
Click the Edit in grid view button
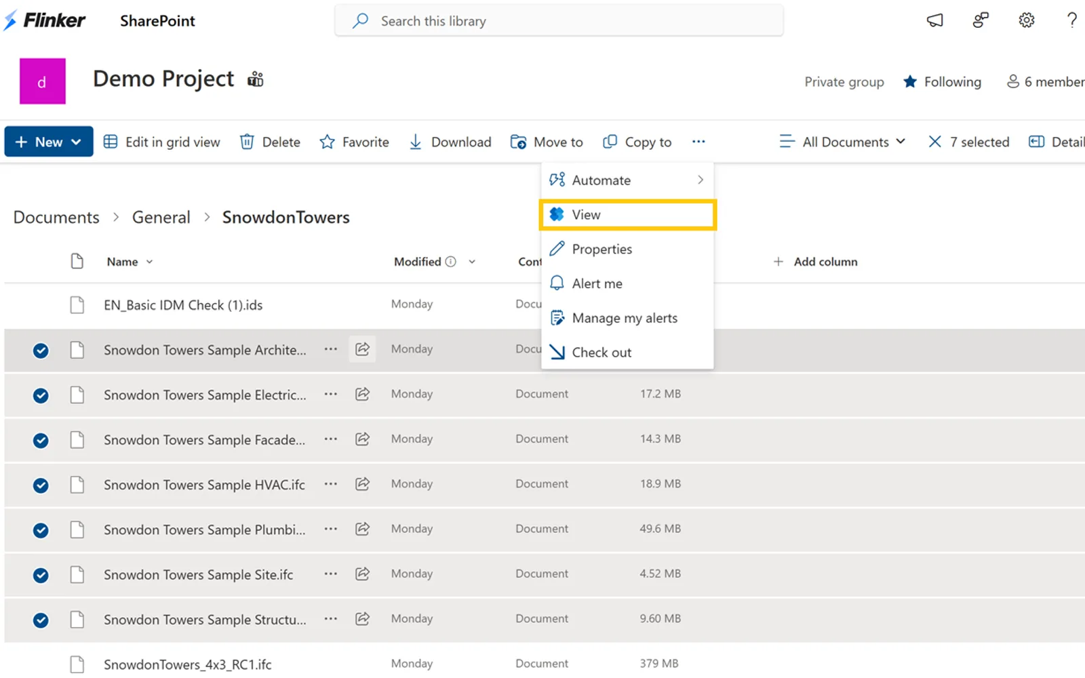tap(161, 142)
